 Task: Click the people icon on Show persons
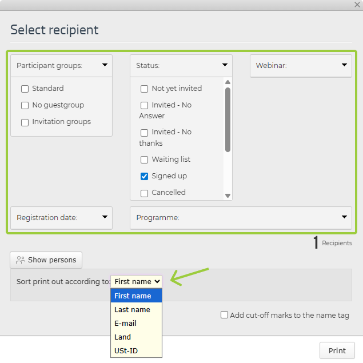21,260
